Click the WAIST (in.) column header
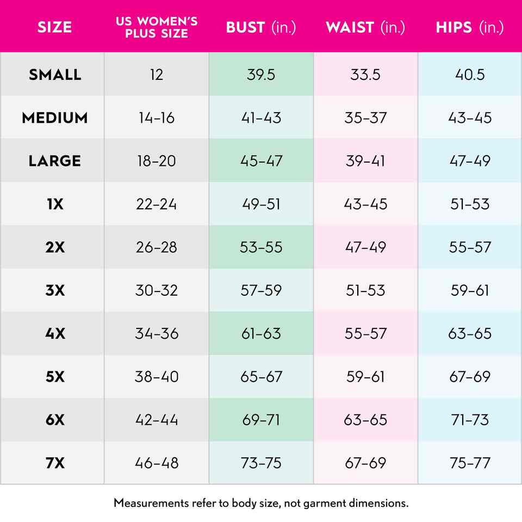The image size is (522, 522). tap(365, 28)
